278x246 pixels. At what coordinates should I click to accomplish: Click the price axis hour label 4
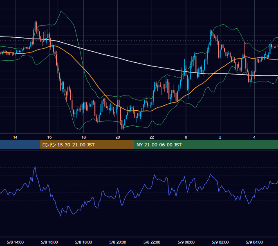(254, 137)
